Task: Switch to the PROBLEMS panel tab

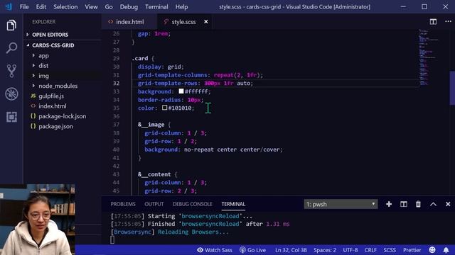Action: coord(123,204)
